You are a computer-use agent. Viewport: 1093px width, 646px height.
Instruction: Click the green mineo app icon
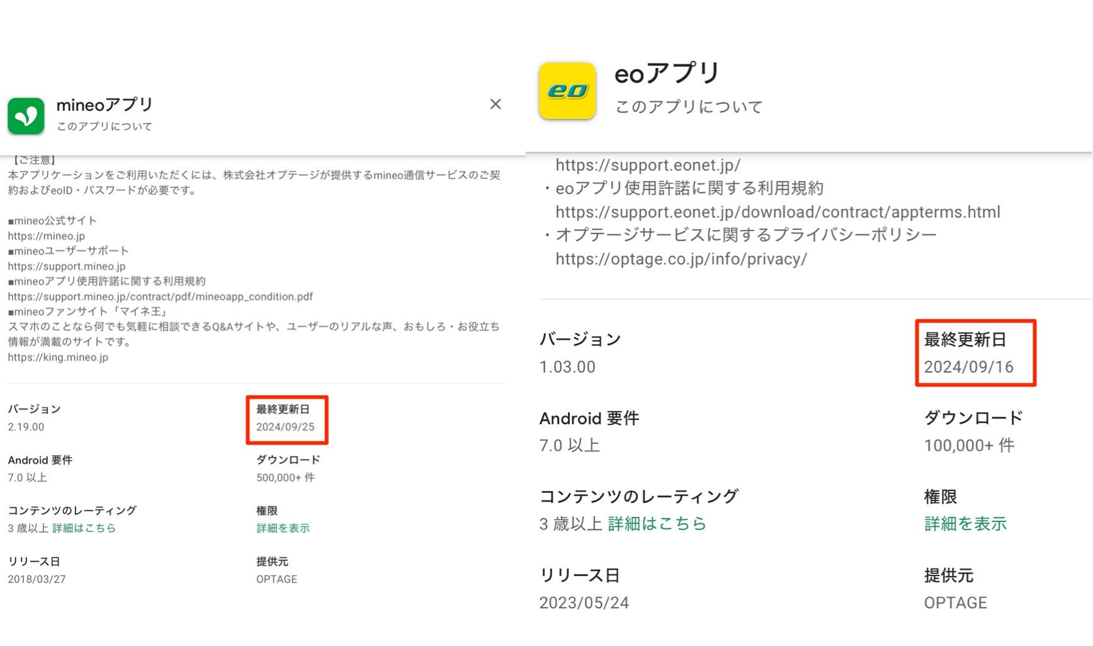(26, 116)
